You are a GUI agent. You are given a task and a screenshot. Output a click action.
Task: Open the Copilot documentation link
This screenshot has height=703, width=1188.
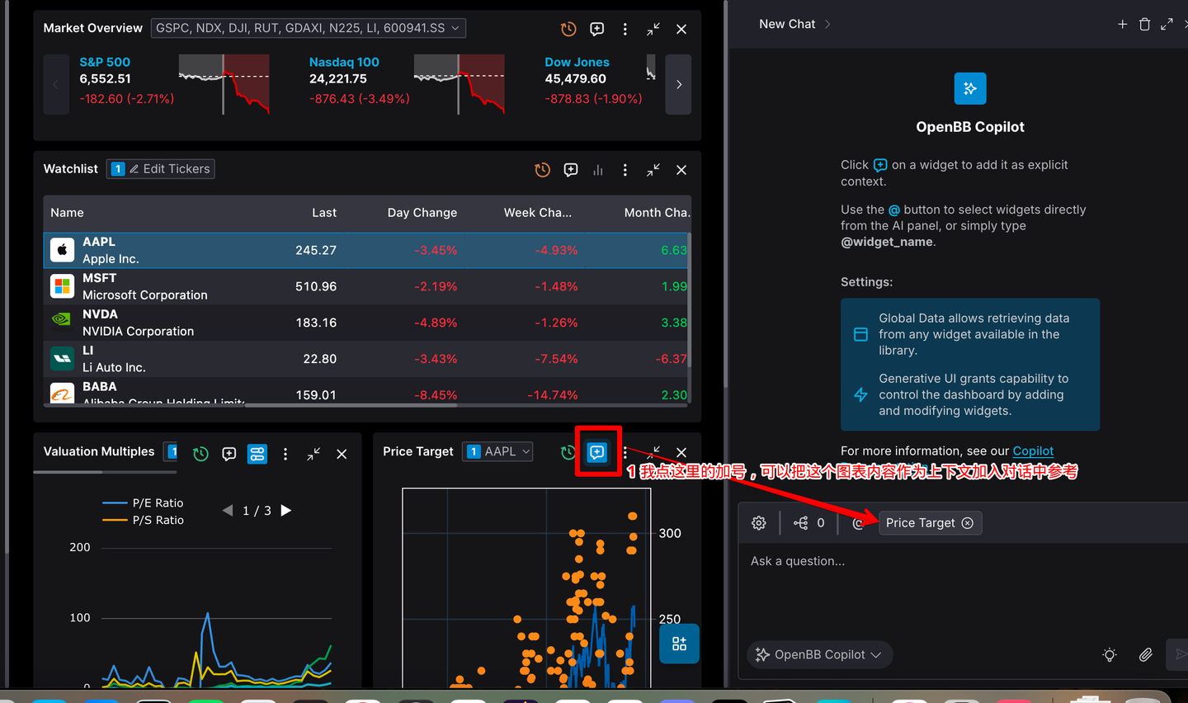click(1033, 451)
